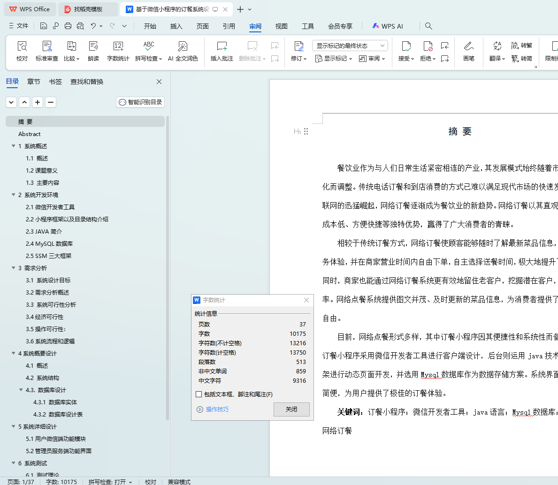Open the 操作技巧 link
This screenshot has width=558, height=485.
click(x=213, y=409)
